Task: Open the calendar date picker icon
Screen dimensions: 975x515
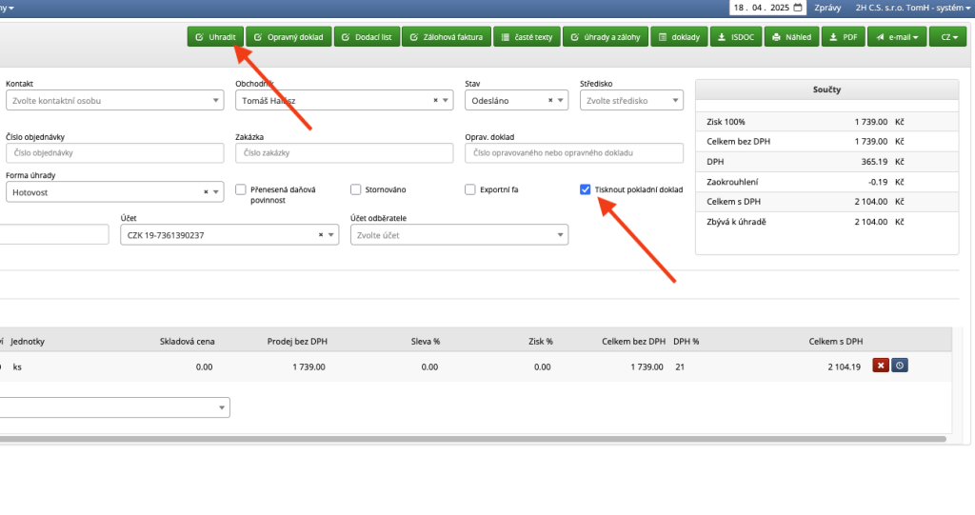Action: click(x=797, y=8)
